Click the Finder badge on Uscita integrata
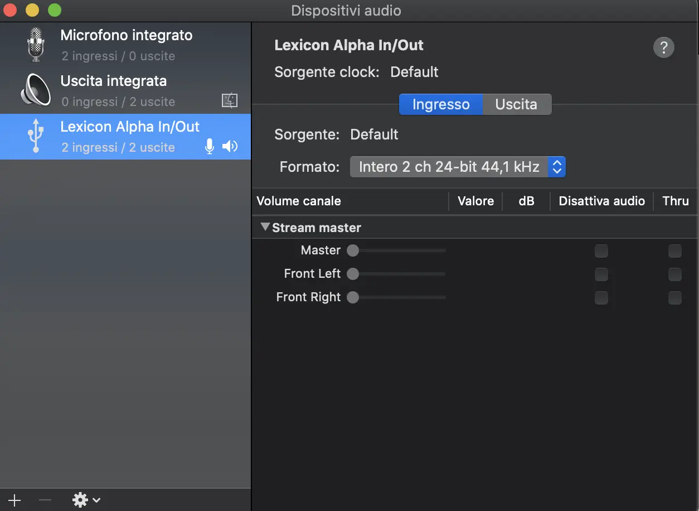Image resolution: width=699 pixels, height=511 pixels. tap(230, 101)
